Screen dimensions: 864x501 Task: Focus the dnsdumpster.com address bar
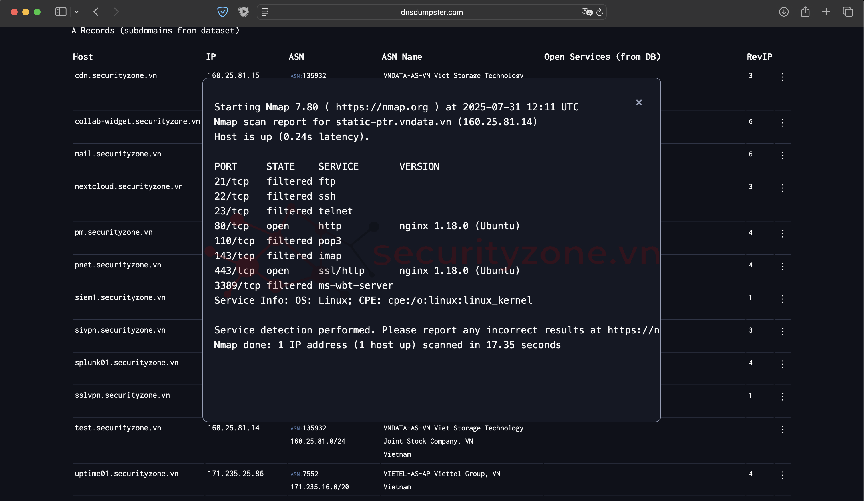(432, 12)
